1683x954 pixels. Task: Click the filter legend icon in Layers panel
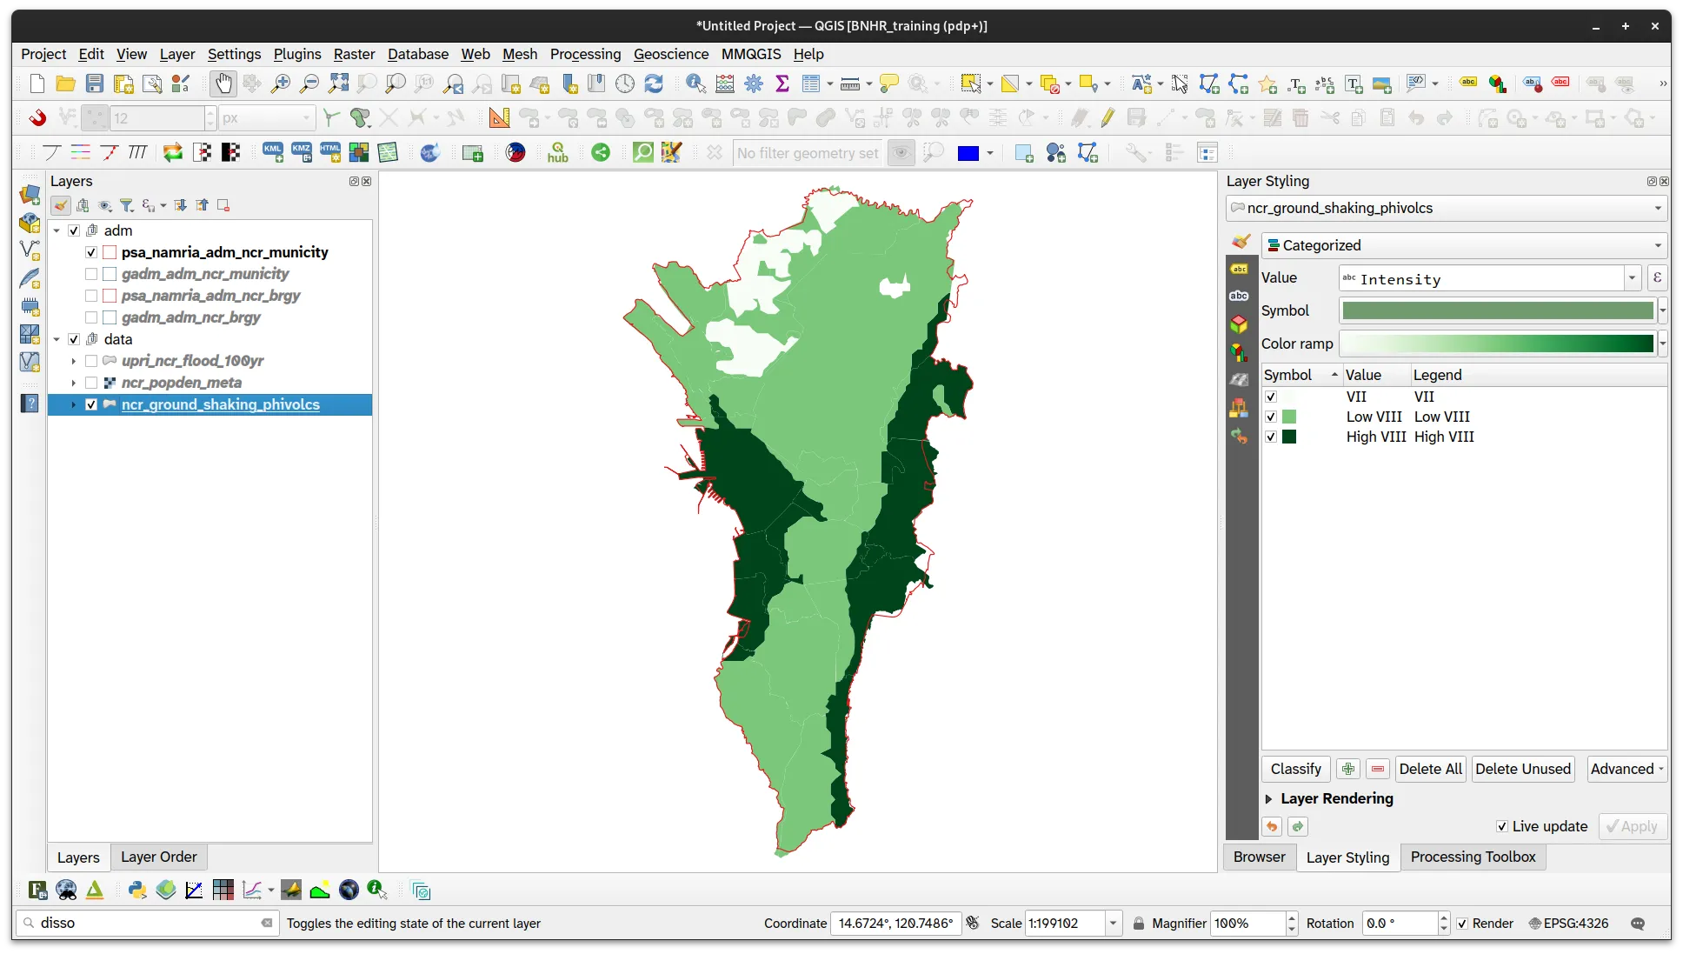click(127, 205)
